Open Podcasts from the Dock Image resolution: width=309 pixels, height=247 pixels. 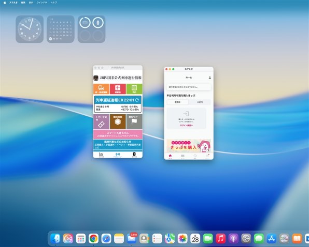pos(233,239)
